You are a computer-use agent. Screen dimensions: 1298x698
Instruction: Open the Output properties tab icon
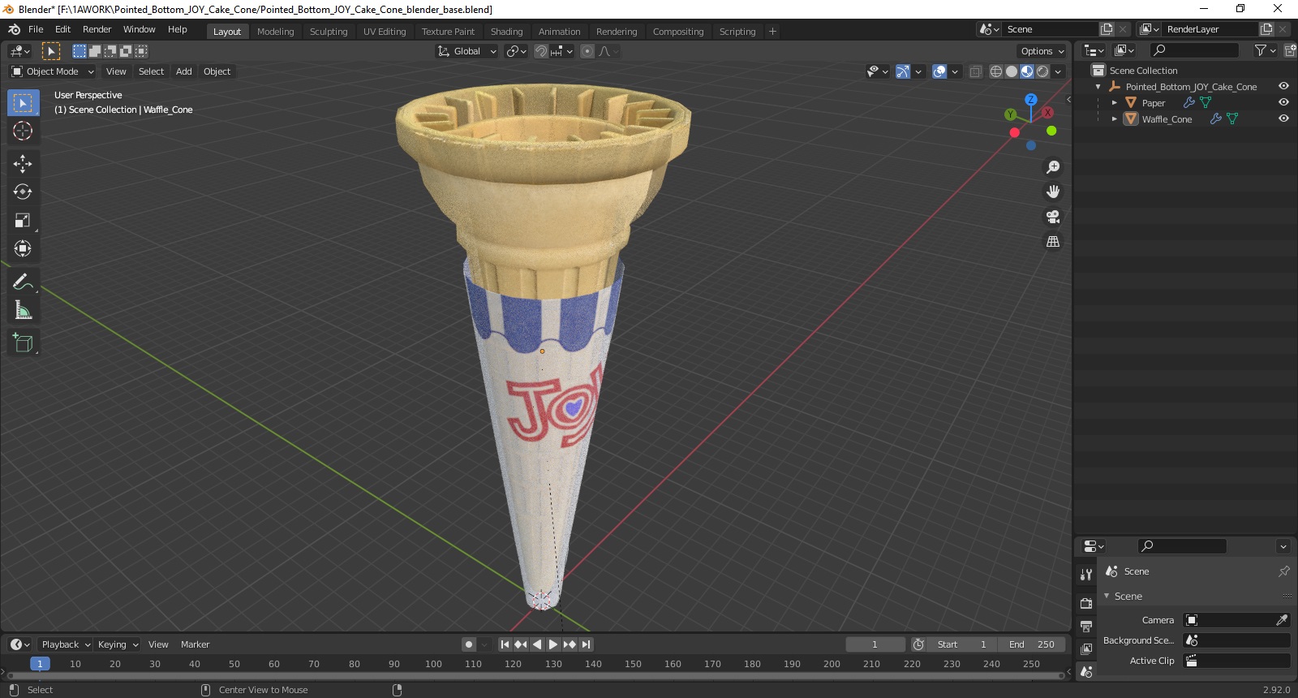pos(1086,626)
